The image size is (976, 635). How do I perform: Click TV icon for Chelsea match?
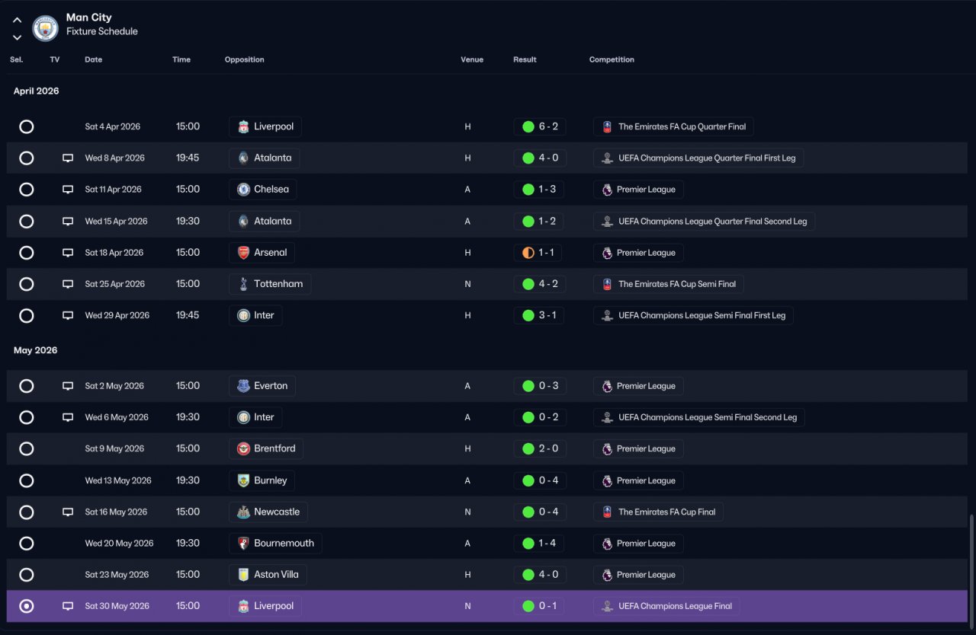(68, 190)
